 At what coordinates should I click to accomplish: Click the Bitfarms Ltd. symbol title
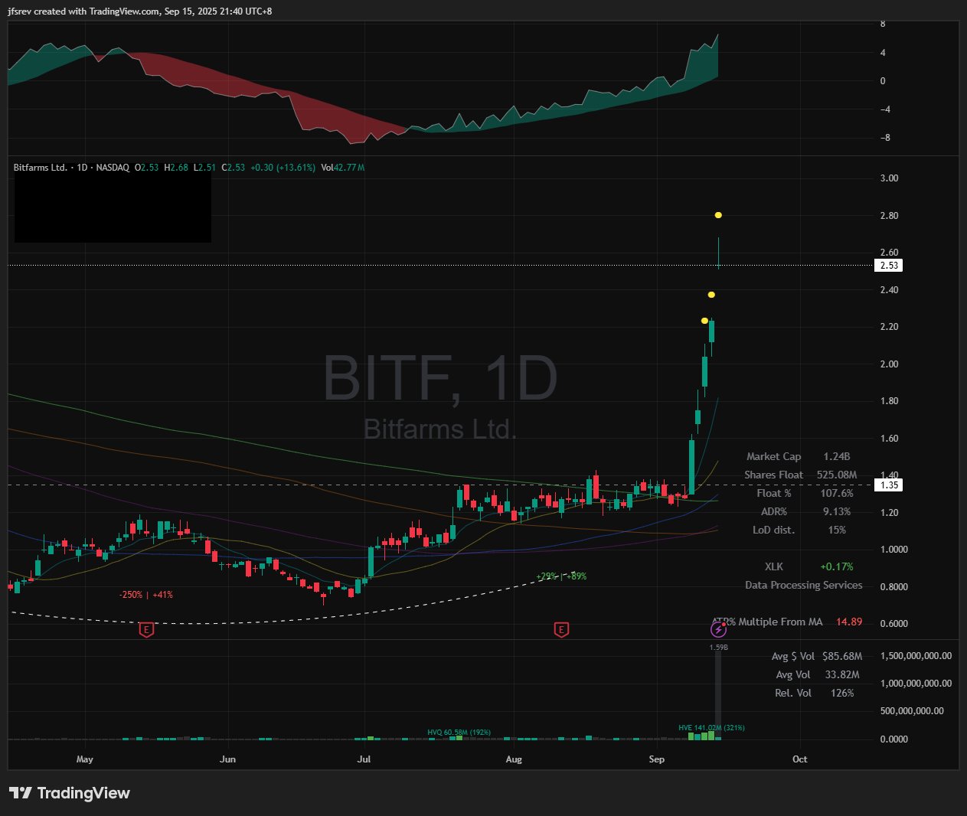pos(41,167)
